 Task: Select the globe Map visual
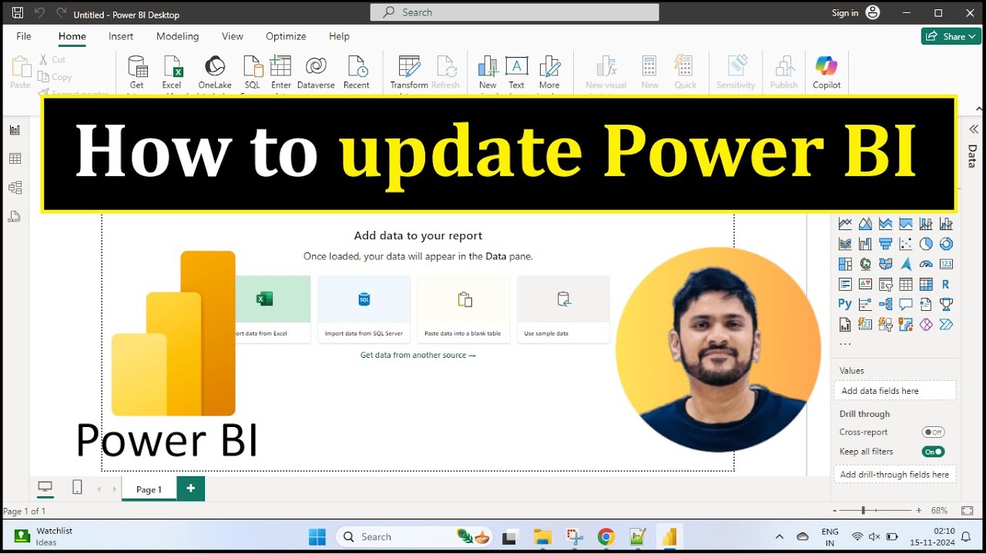point(865,264)
